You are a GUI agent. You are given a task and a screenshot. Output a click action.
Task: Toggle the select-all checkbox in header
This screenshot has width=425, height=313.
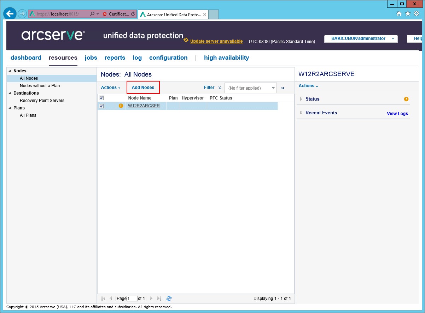coord(101,98)
